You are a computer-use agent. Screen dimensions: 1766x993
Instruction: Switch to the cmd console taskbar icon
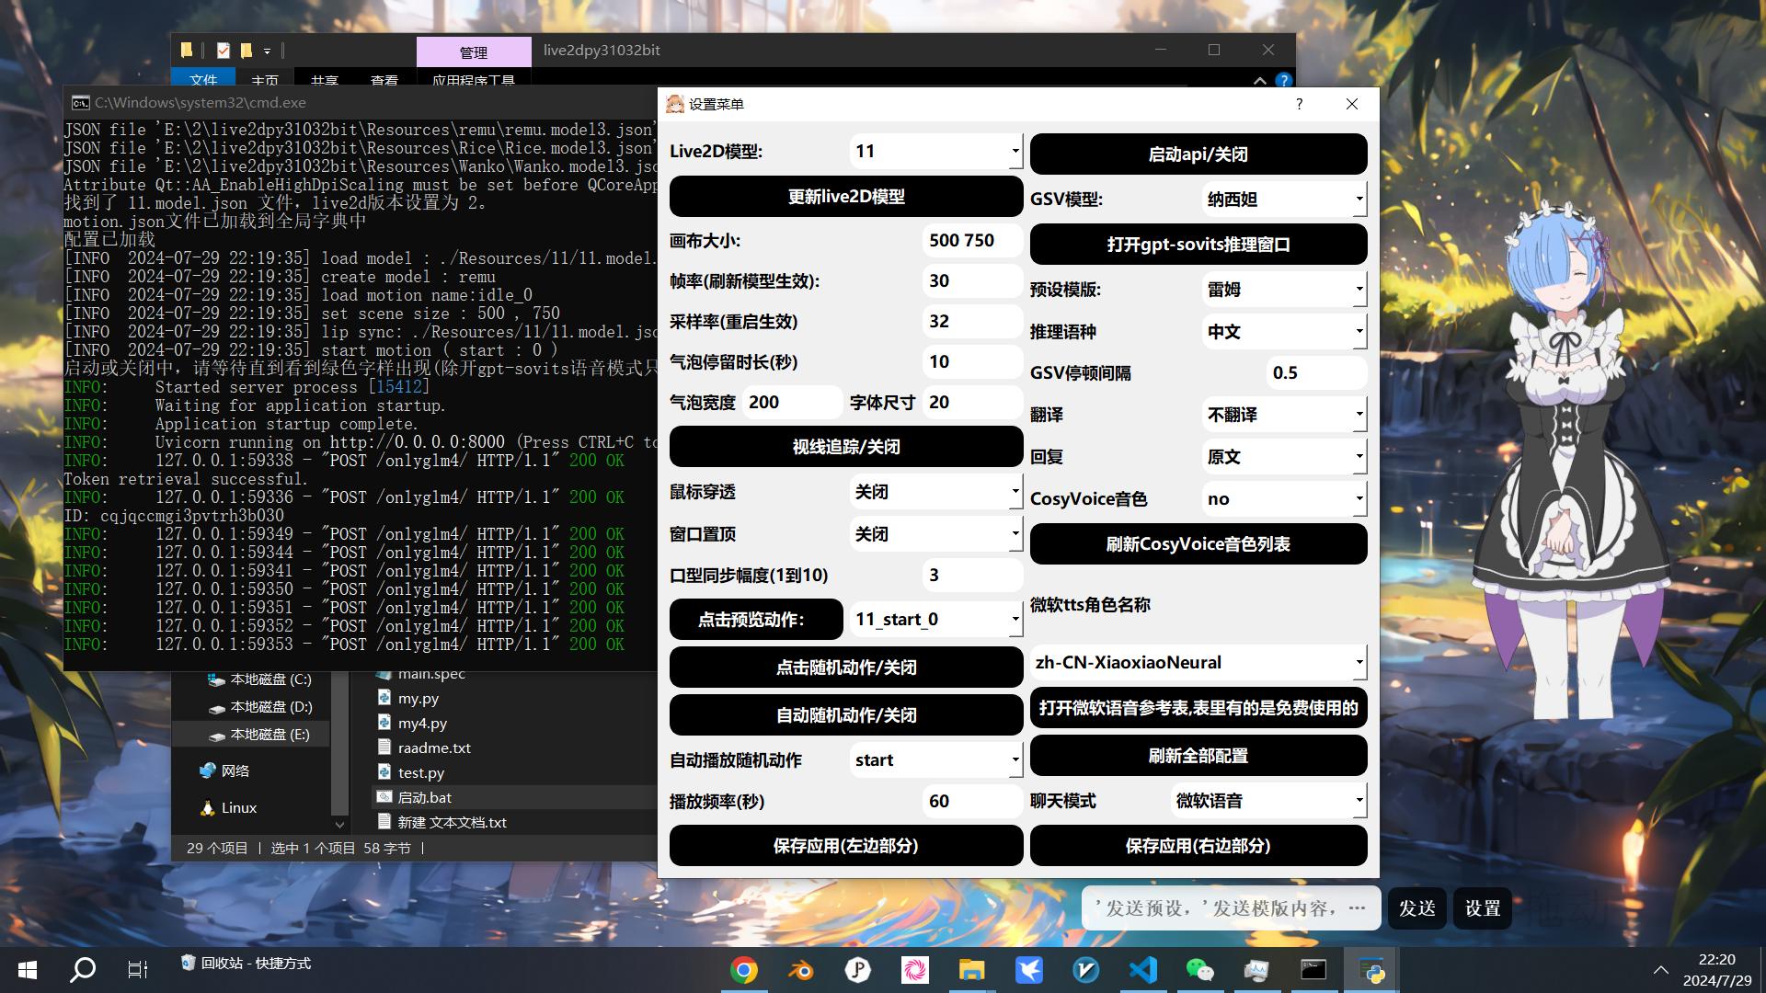coord(1313,970)
